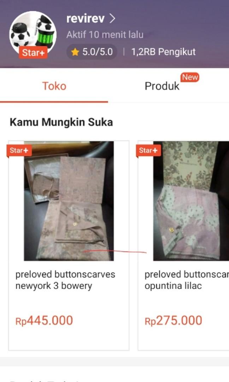
Task: Open the newyork 3 bowery scarf photo
Action: point(69,201)
